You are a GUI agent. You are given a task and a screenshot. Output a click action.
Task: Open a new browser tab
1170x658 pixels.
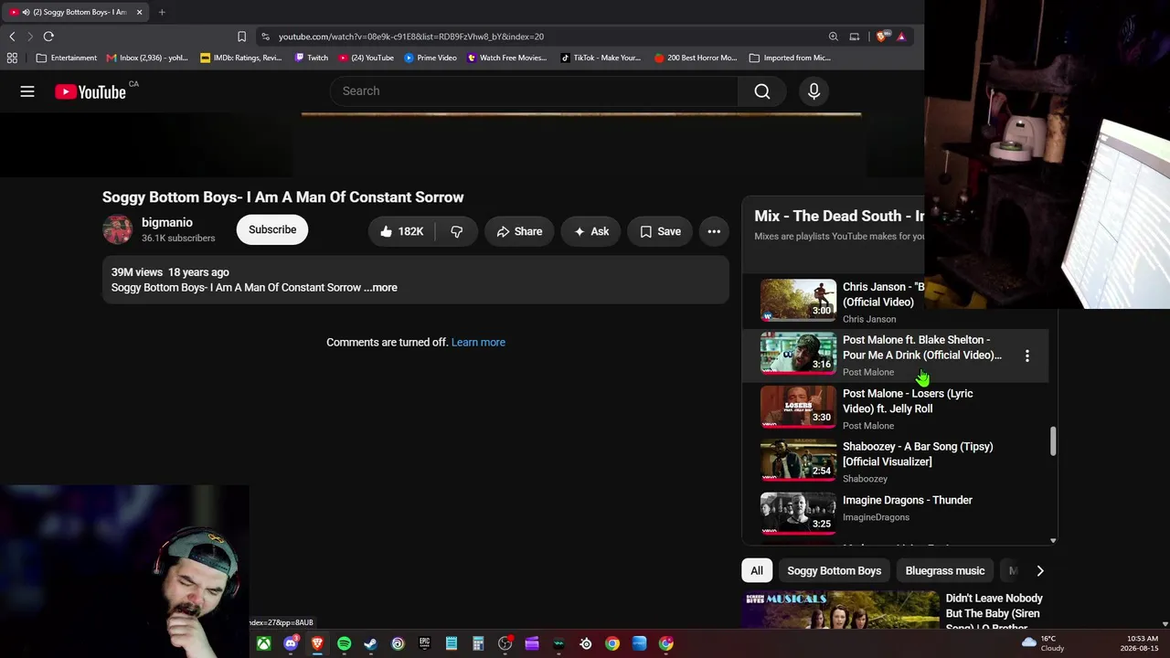162,12
